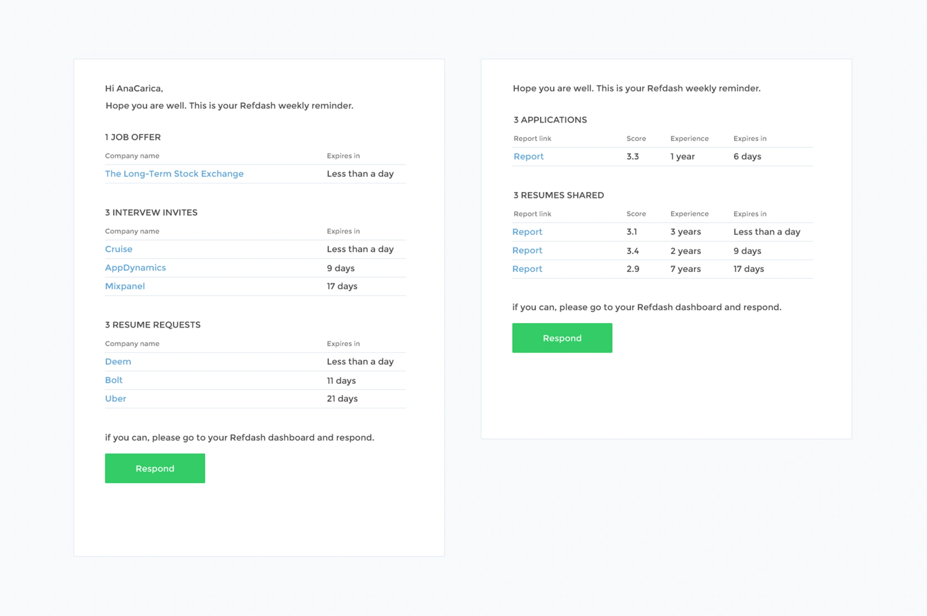927x616 pixels.
Task: Select the '3 INTERVEW INVITES' heading
Action: (x=151, y=213)
